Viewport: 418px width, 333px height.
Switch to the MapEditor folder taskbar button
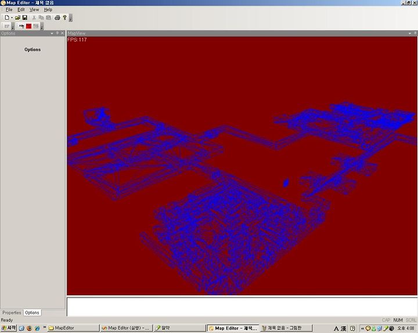pos(73,328)
